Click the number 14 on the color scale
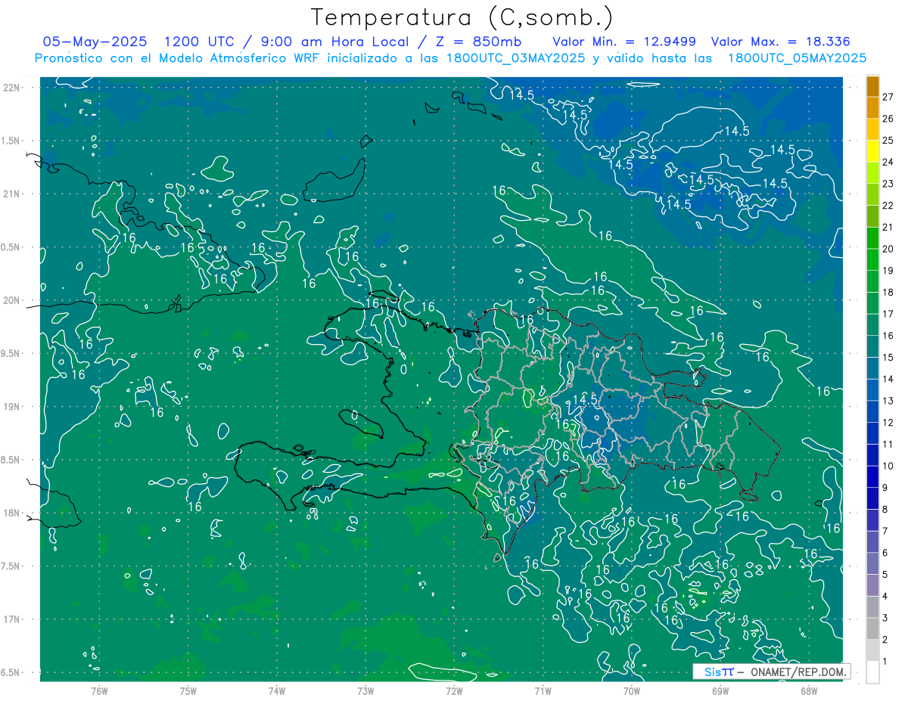The width and height of the screenshot is (908, 701). click(888, 379)
